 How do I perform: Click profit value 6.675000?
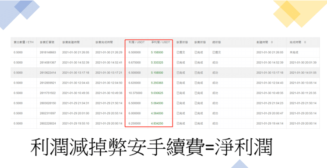click(x=135, y=63)
